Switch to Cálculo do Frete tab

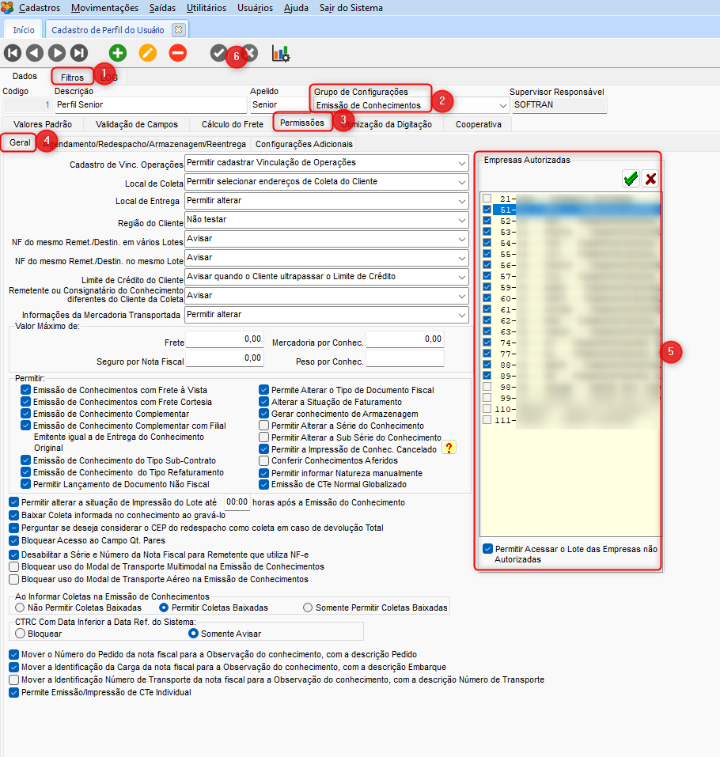pos(233,124)
